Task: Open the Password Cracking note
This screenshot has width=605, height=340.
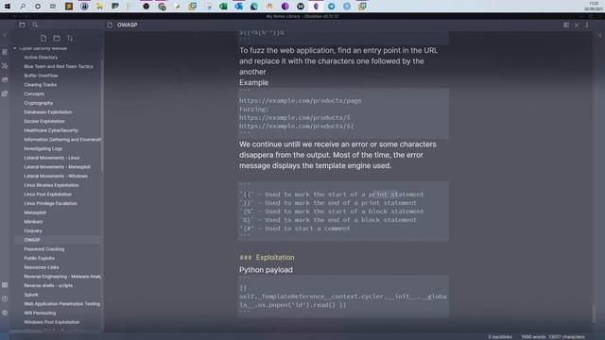Action: (44, 249)
